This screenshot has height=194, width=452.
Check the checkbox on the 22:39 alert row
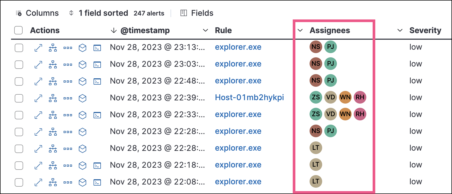tap(19, 98)
